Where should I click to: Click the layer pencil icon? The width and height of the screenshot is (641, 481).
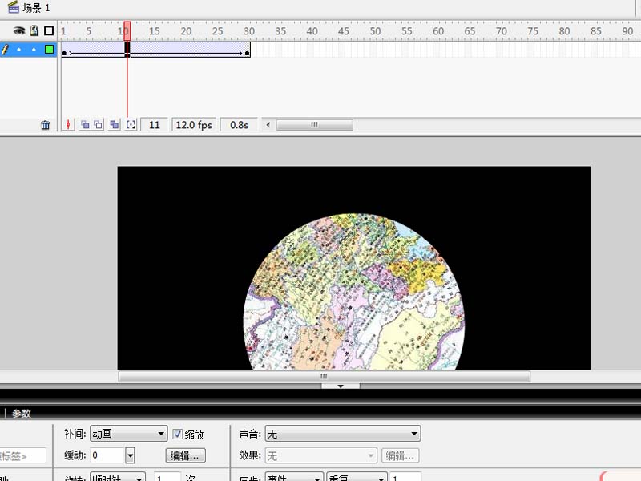tap(6, 50)
